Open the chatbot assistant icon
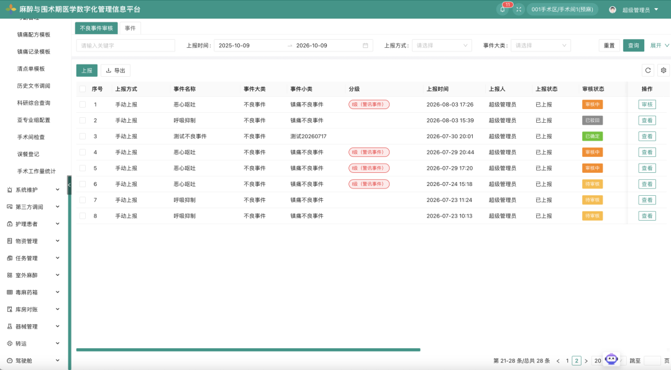The height and width of the screenshot is (370, 671). point(611,359)
